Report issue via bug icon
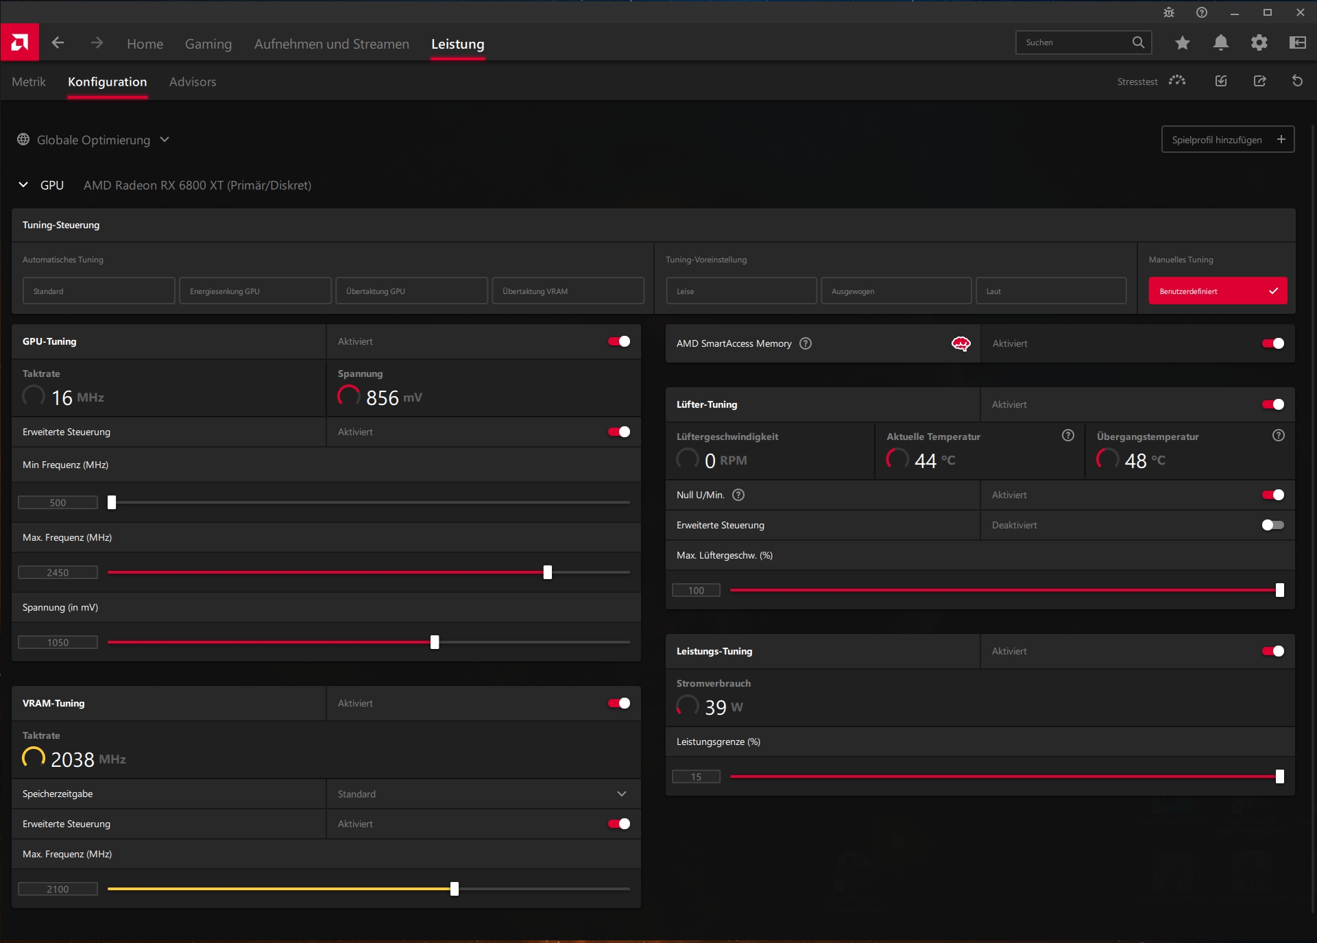The height and width of the screenshot is (943, 1317). point(1169,13)
